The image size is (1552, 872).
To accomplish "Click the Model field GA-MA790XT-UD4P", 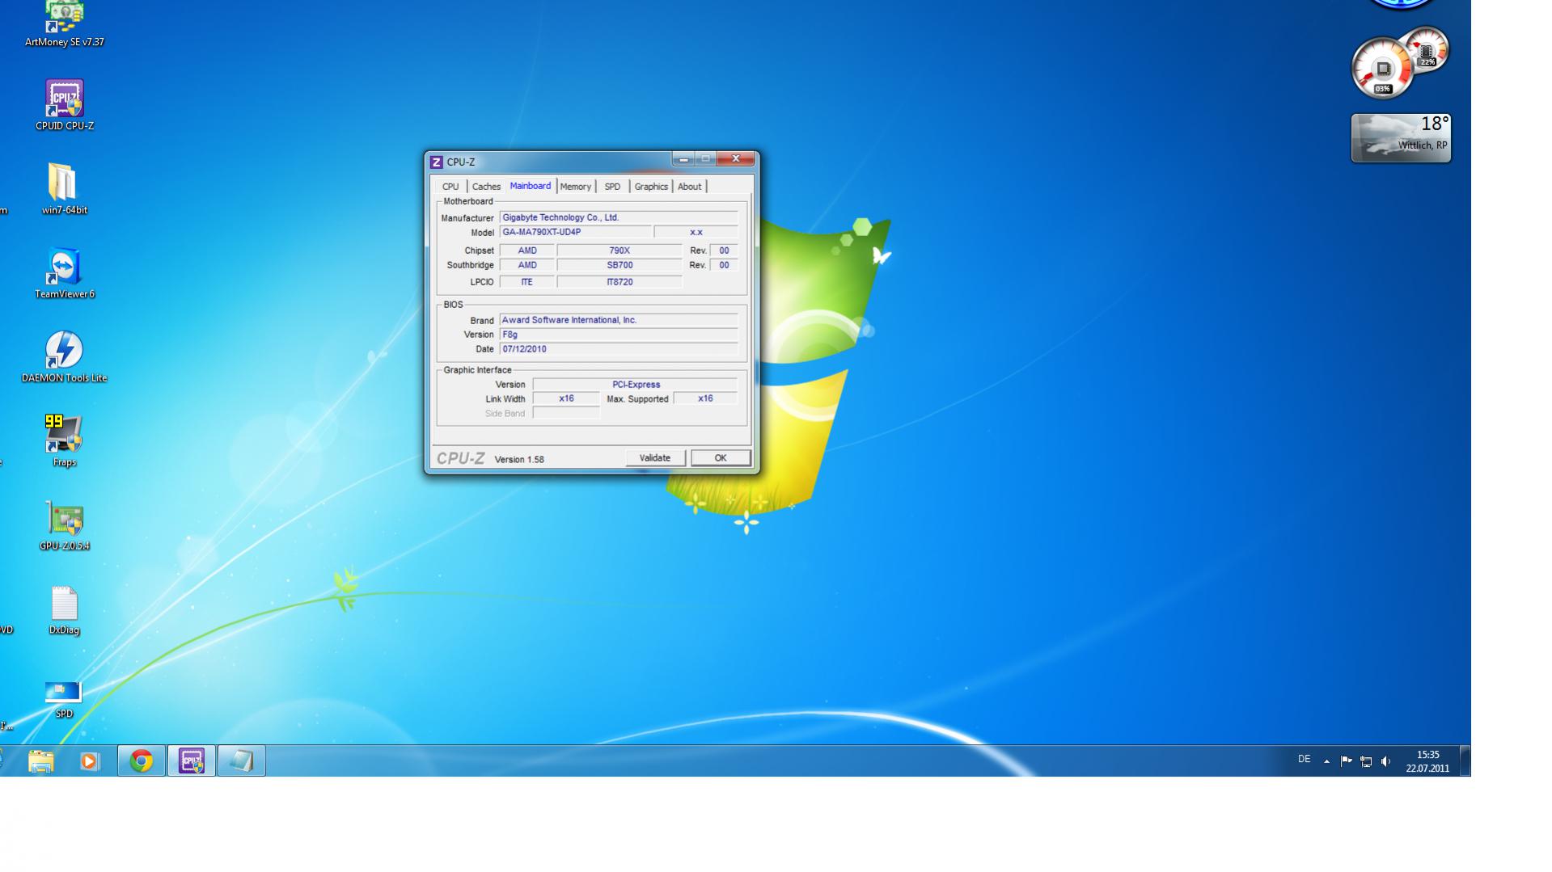I will point(575,232).
